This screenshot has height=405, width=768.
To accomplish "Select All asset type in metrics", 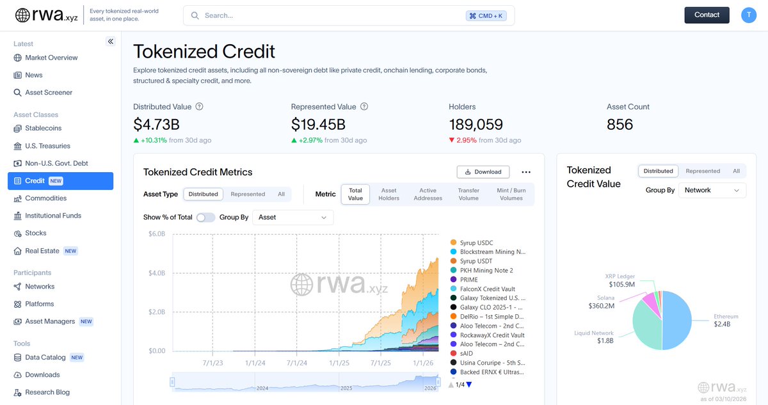I will [x=281, y=194].
